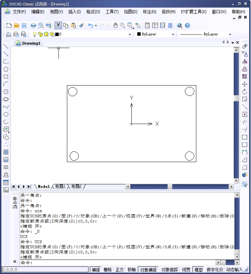
Task: Close the Drawing1 tab with X button
Action: coord(237,43)
